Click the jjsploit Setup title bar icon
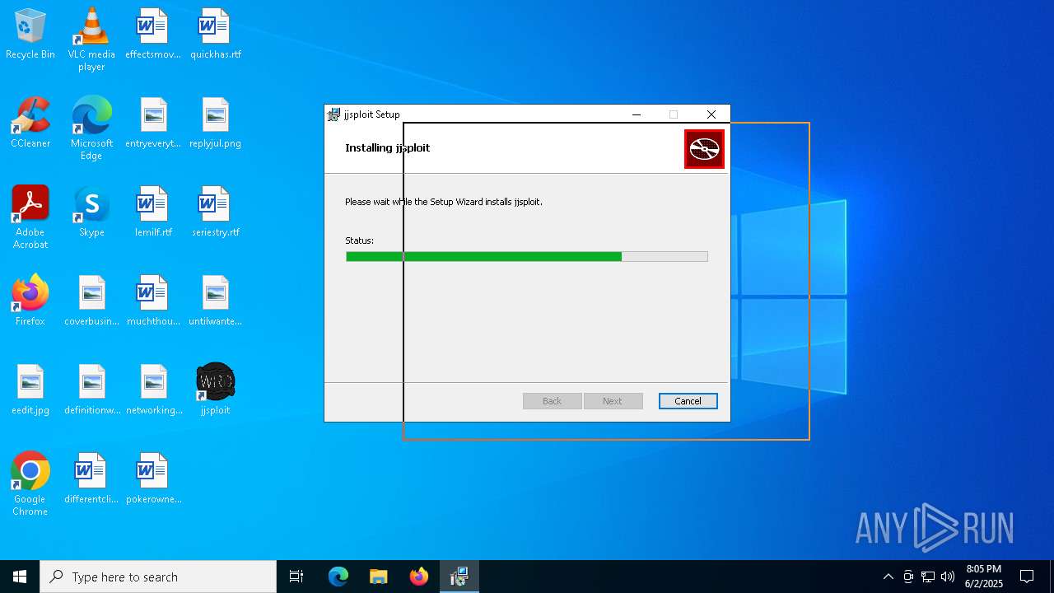The width and height of the screenshot is (1054, 593). (x=333, y=114)
